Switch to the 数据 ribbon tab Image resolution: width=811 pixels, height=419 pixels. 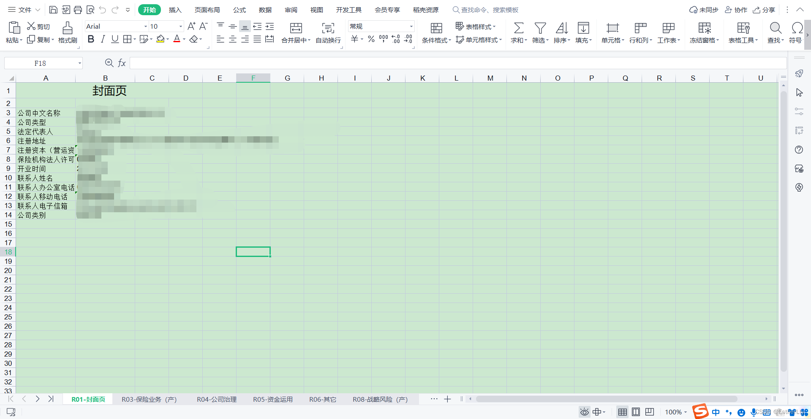(x=265, y=10)
